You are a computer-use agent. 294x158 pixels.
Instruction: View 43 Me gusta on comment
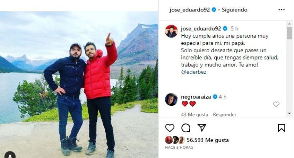tap(194, 114)
